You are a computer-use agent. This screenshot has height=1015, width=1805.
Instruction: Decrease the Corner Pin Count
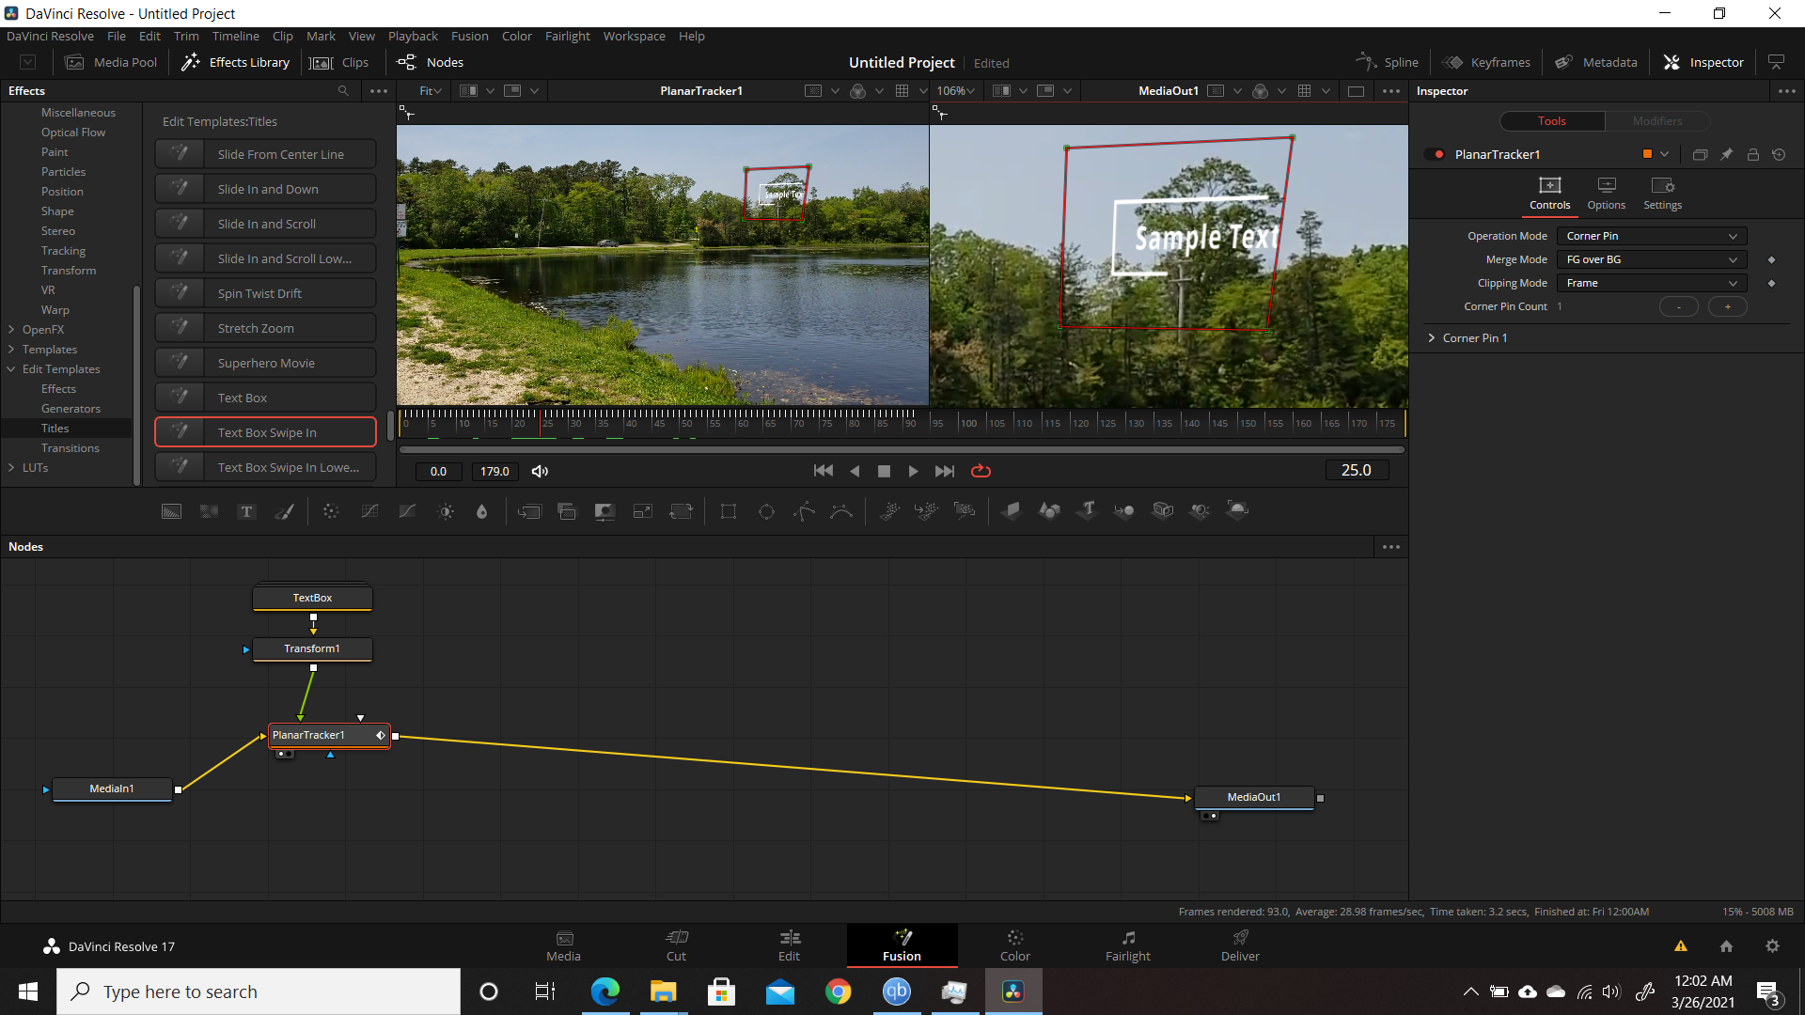click(1679, 307)
